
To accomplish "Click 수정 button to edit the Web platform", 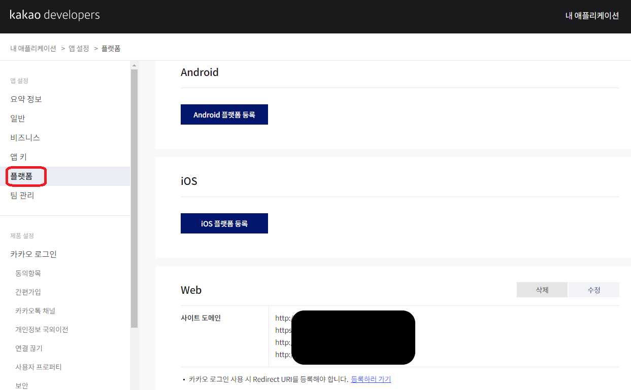I will (x=594, y=290).
